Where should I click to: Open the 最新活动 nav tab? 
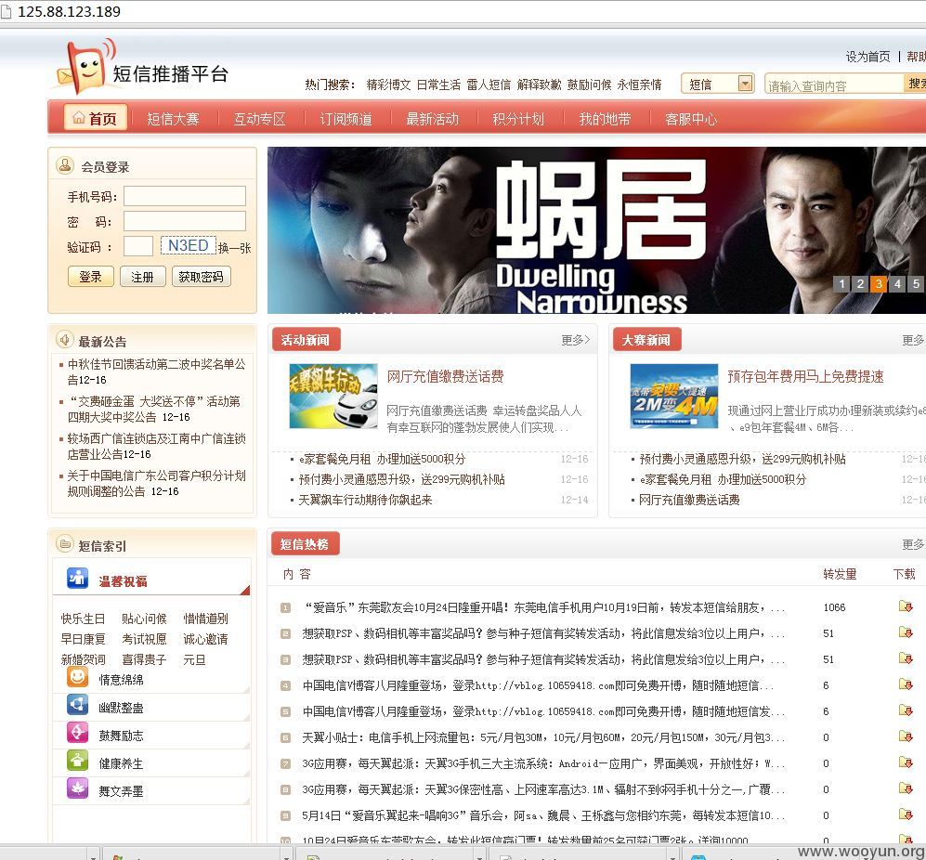[432, 119]
